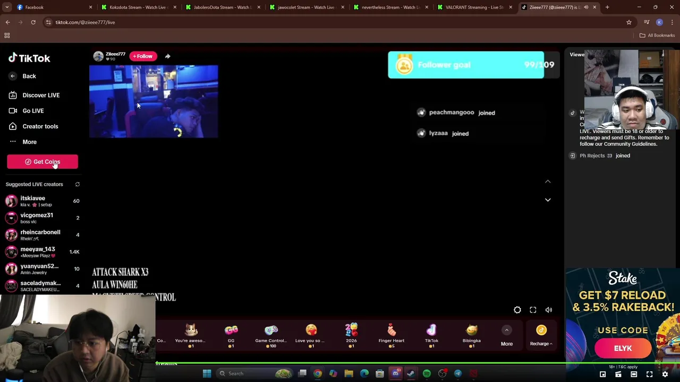Open Chrome media control icon

[x=647, y=22]
